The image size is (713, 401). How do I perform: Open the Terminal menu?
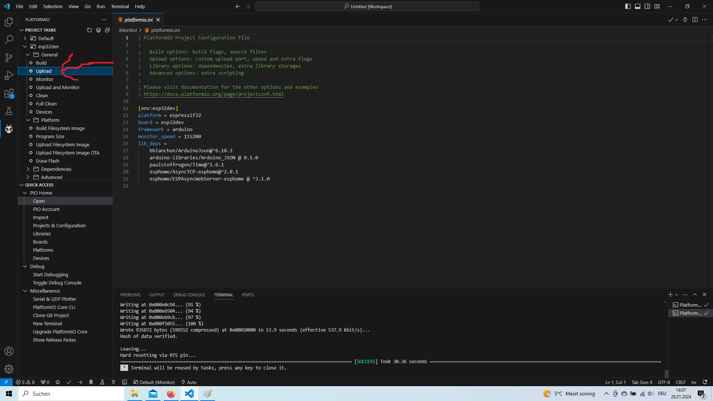tap(120, 6)
